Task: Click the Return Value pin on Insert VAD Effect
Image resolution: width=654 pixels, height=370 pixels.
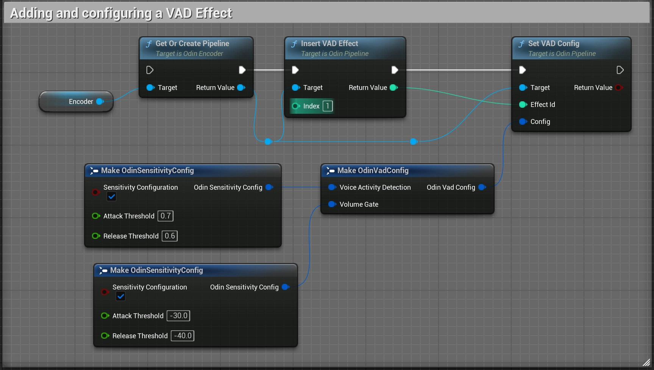Action: click(394, 87)
